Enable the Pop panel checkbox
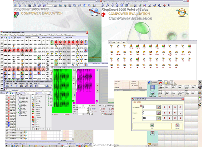Image resolution: width=202 pixels, height=147 pixels. coord(65,38)
